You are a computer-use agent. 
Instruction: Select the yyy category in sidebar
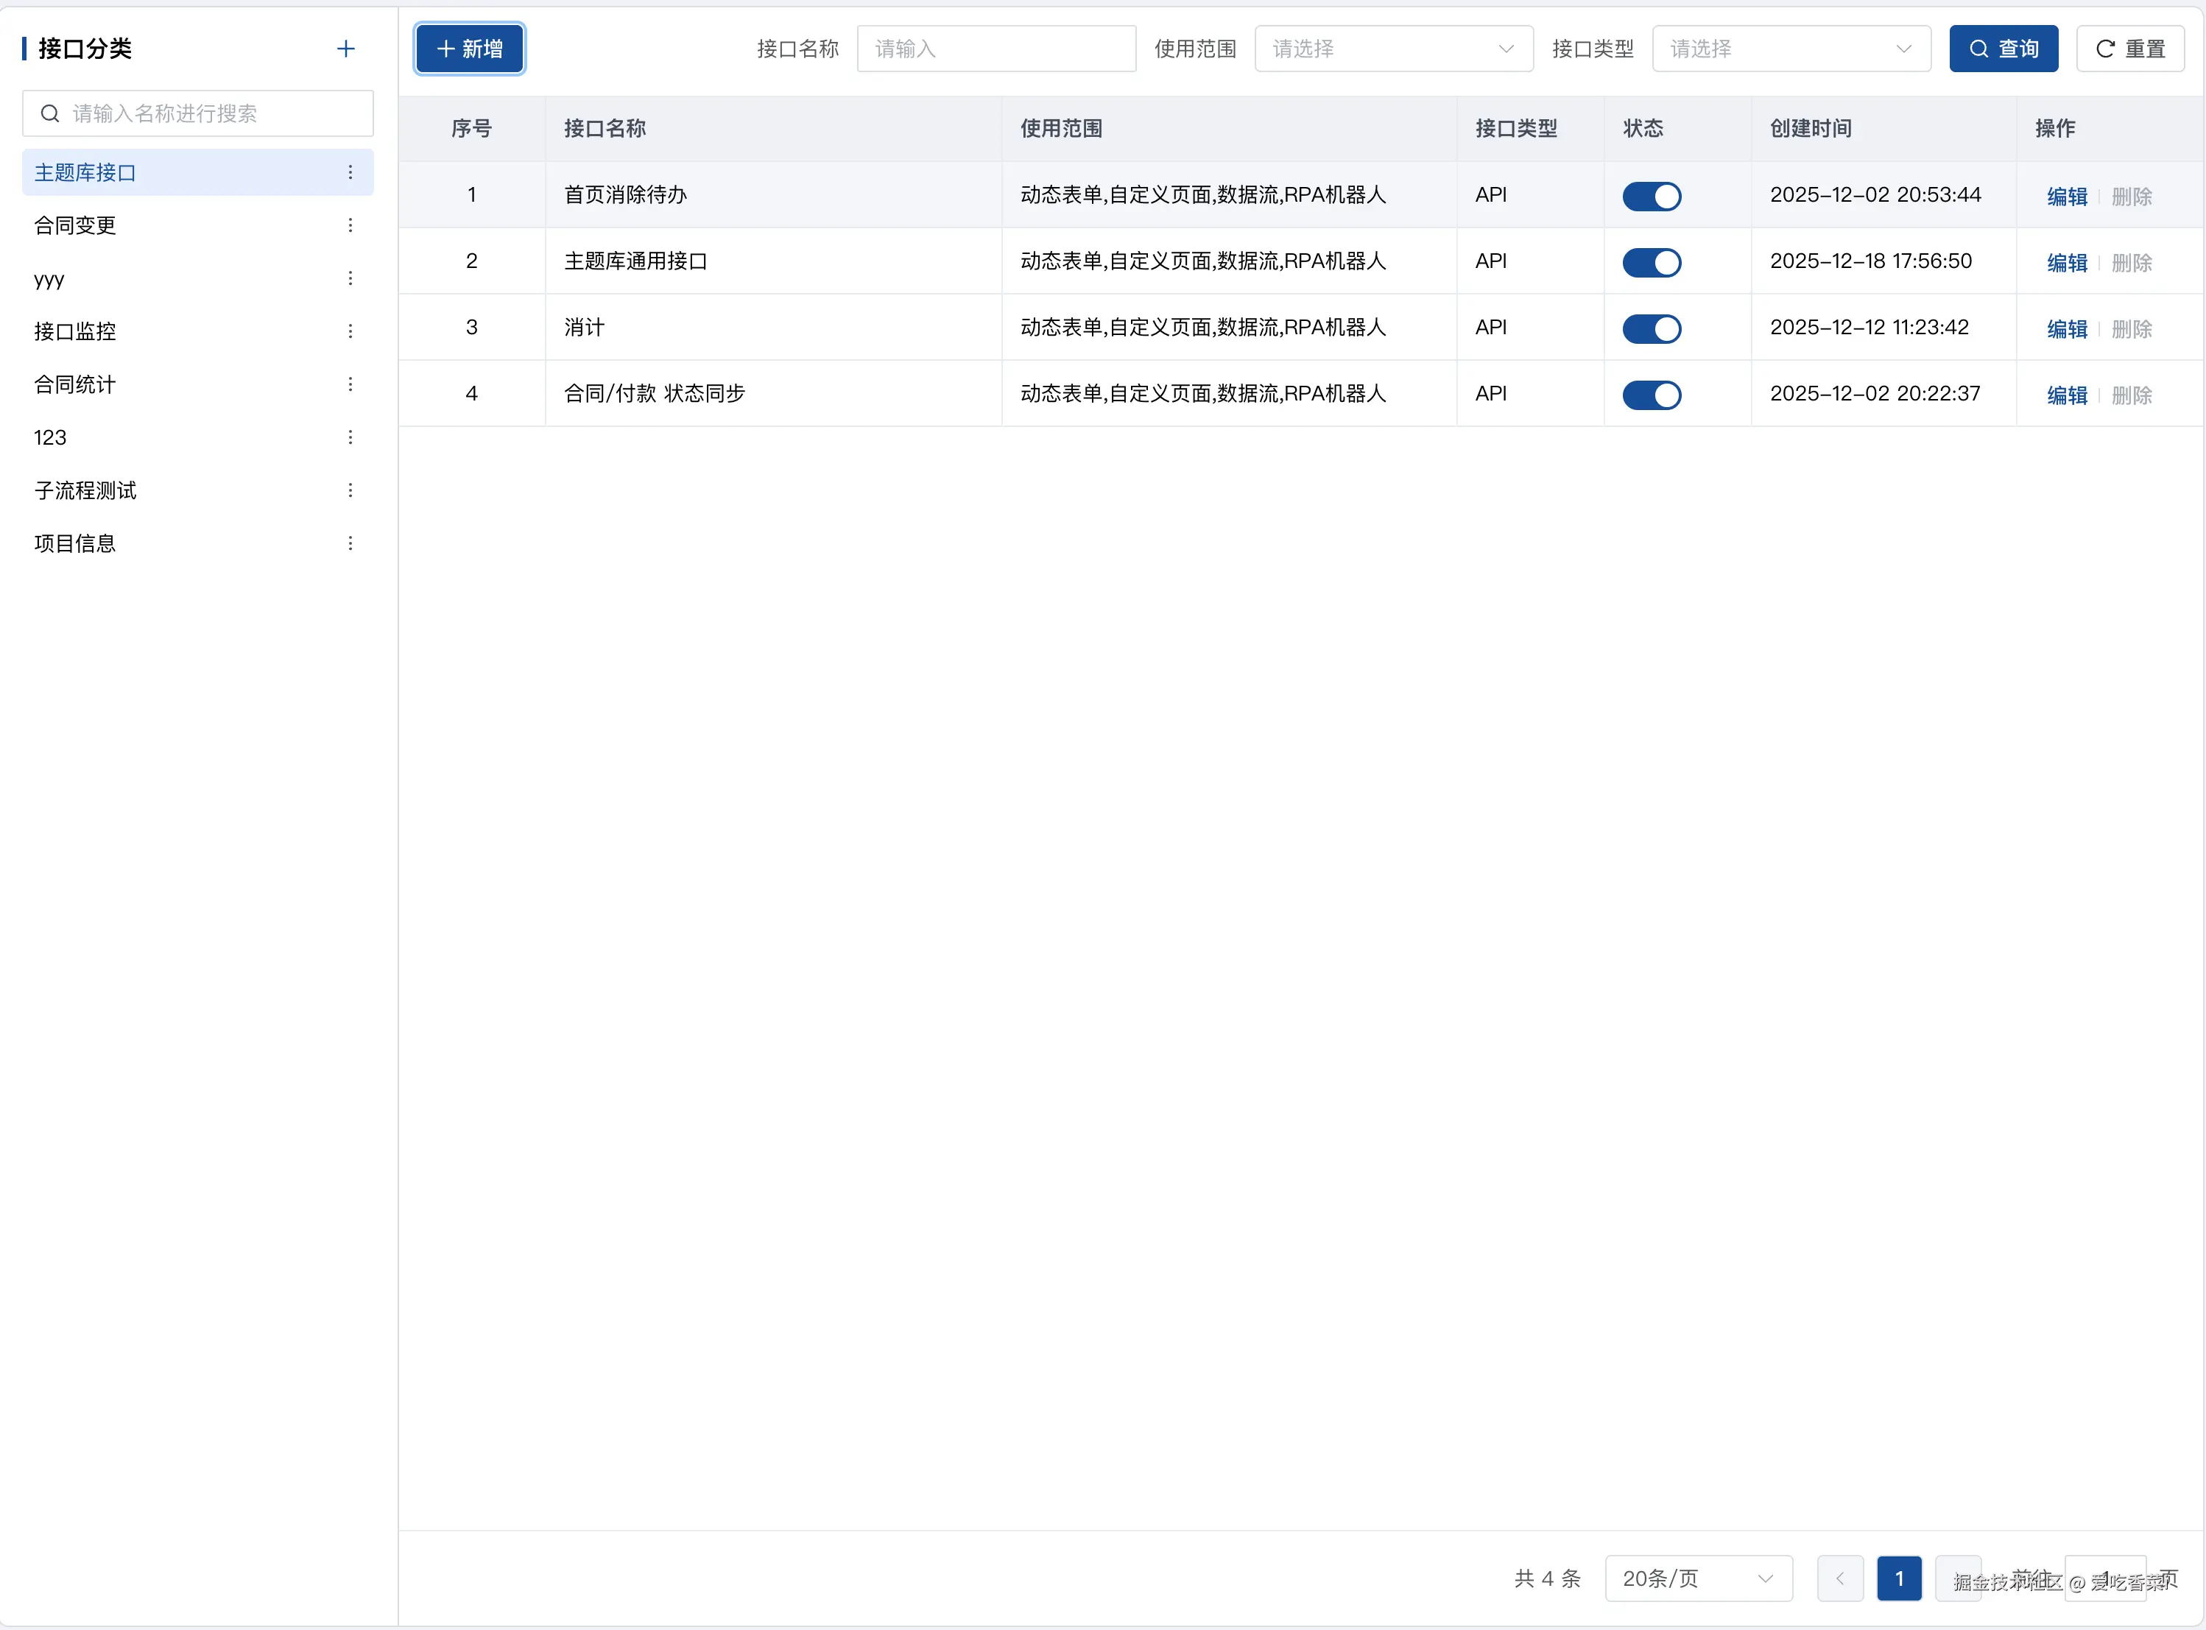(x=49, y=279)
